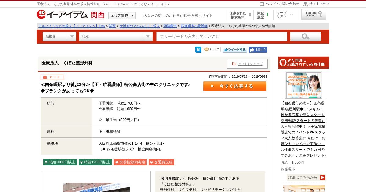
Task: Click the 正・准看護師 job type value
Action: point(109,132)
